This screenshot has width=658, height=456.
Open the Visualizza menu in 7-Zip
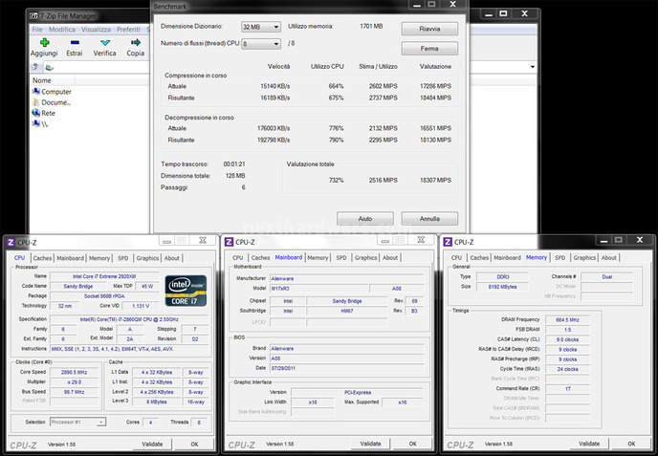coord(96,30)
